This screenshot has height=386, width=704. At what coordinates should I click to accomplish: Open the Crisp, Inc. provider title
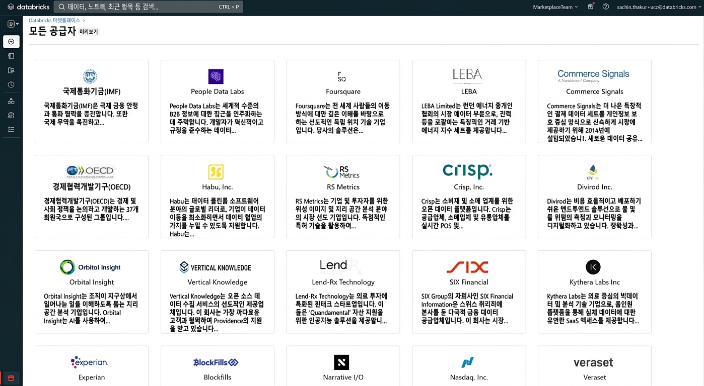(469, 187)
